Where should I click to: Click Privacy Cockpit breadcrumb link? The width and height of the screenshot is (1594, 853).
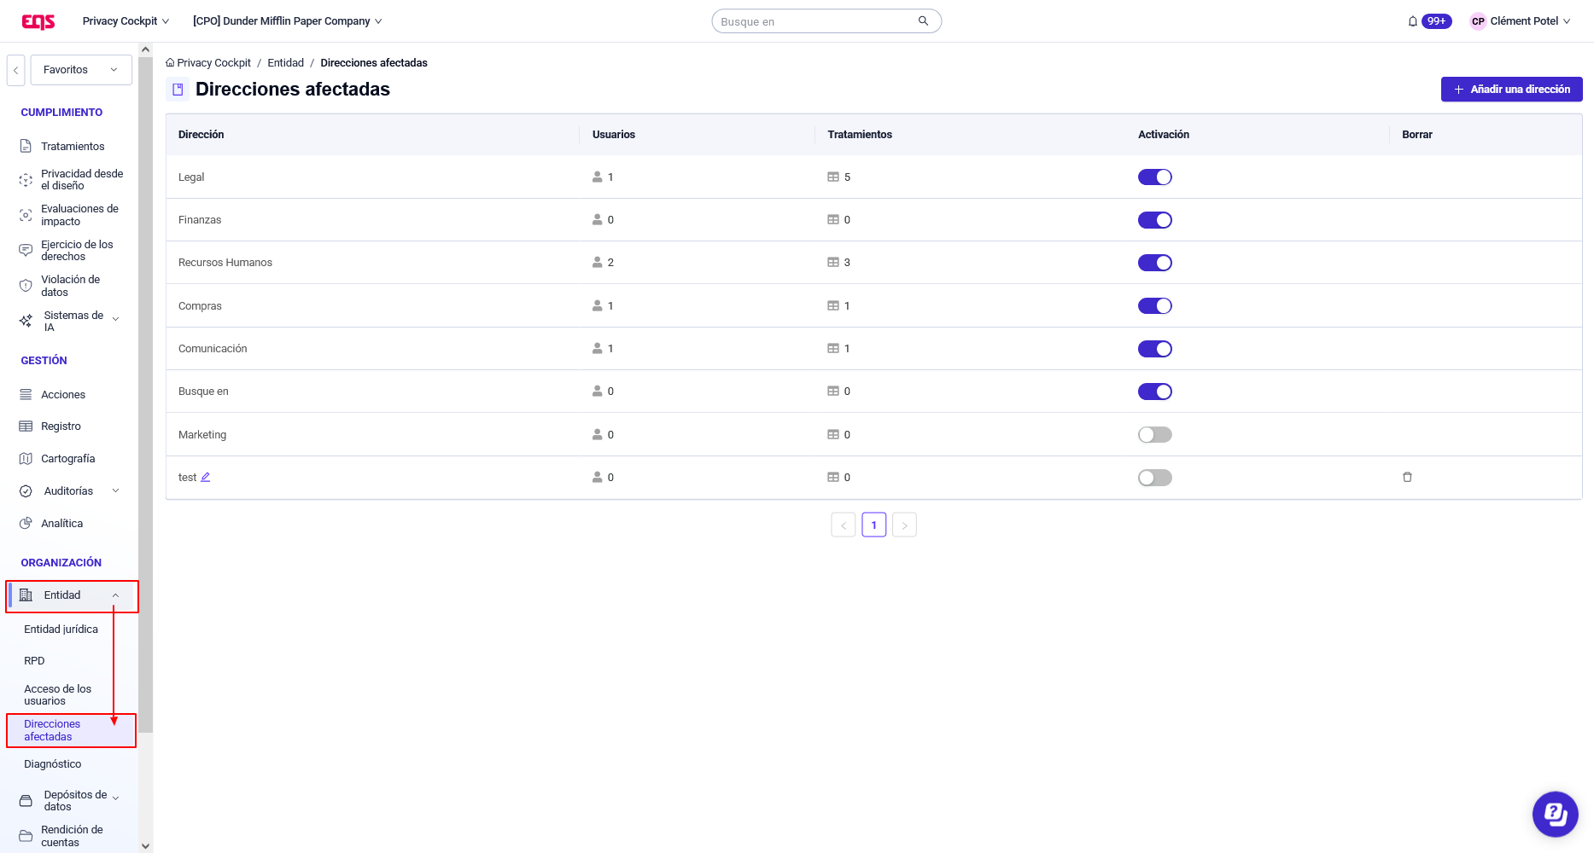click(213, 63)
